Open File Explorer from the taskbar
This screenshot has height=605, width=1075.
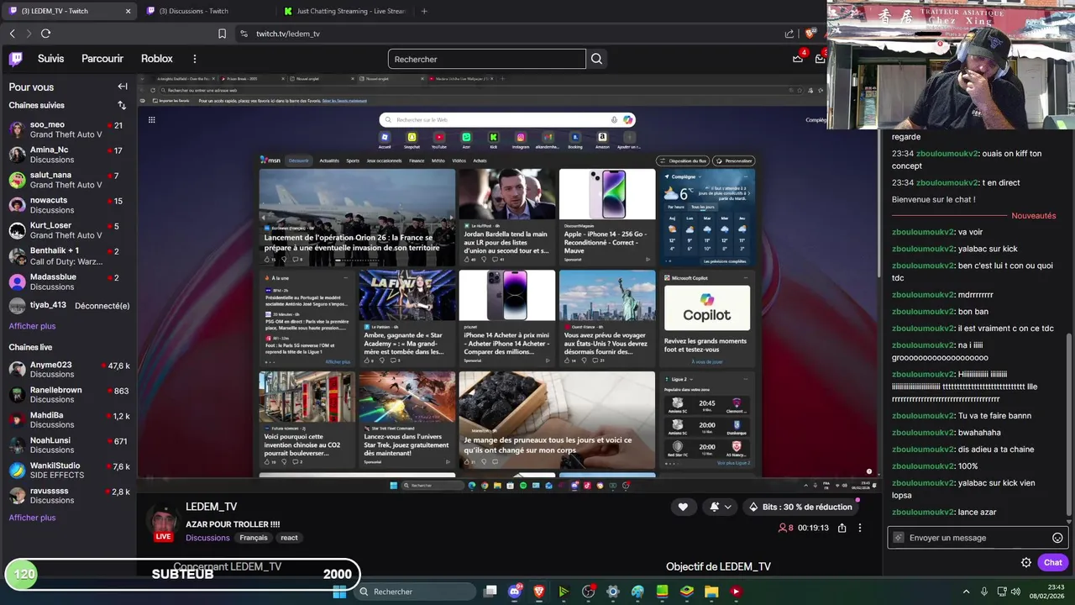click(x=711, y=592)
